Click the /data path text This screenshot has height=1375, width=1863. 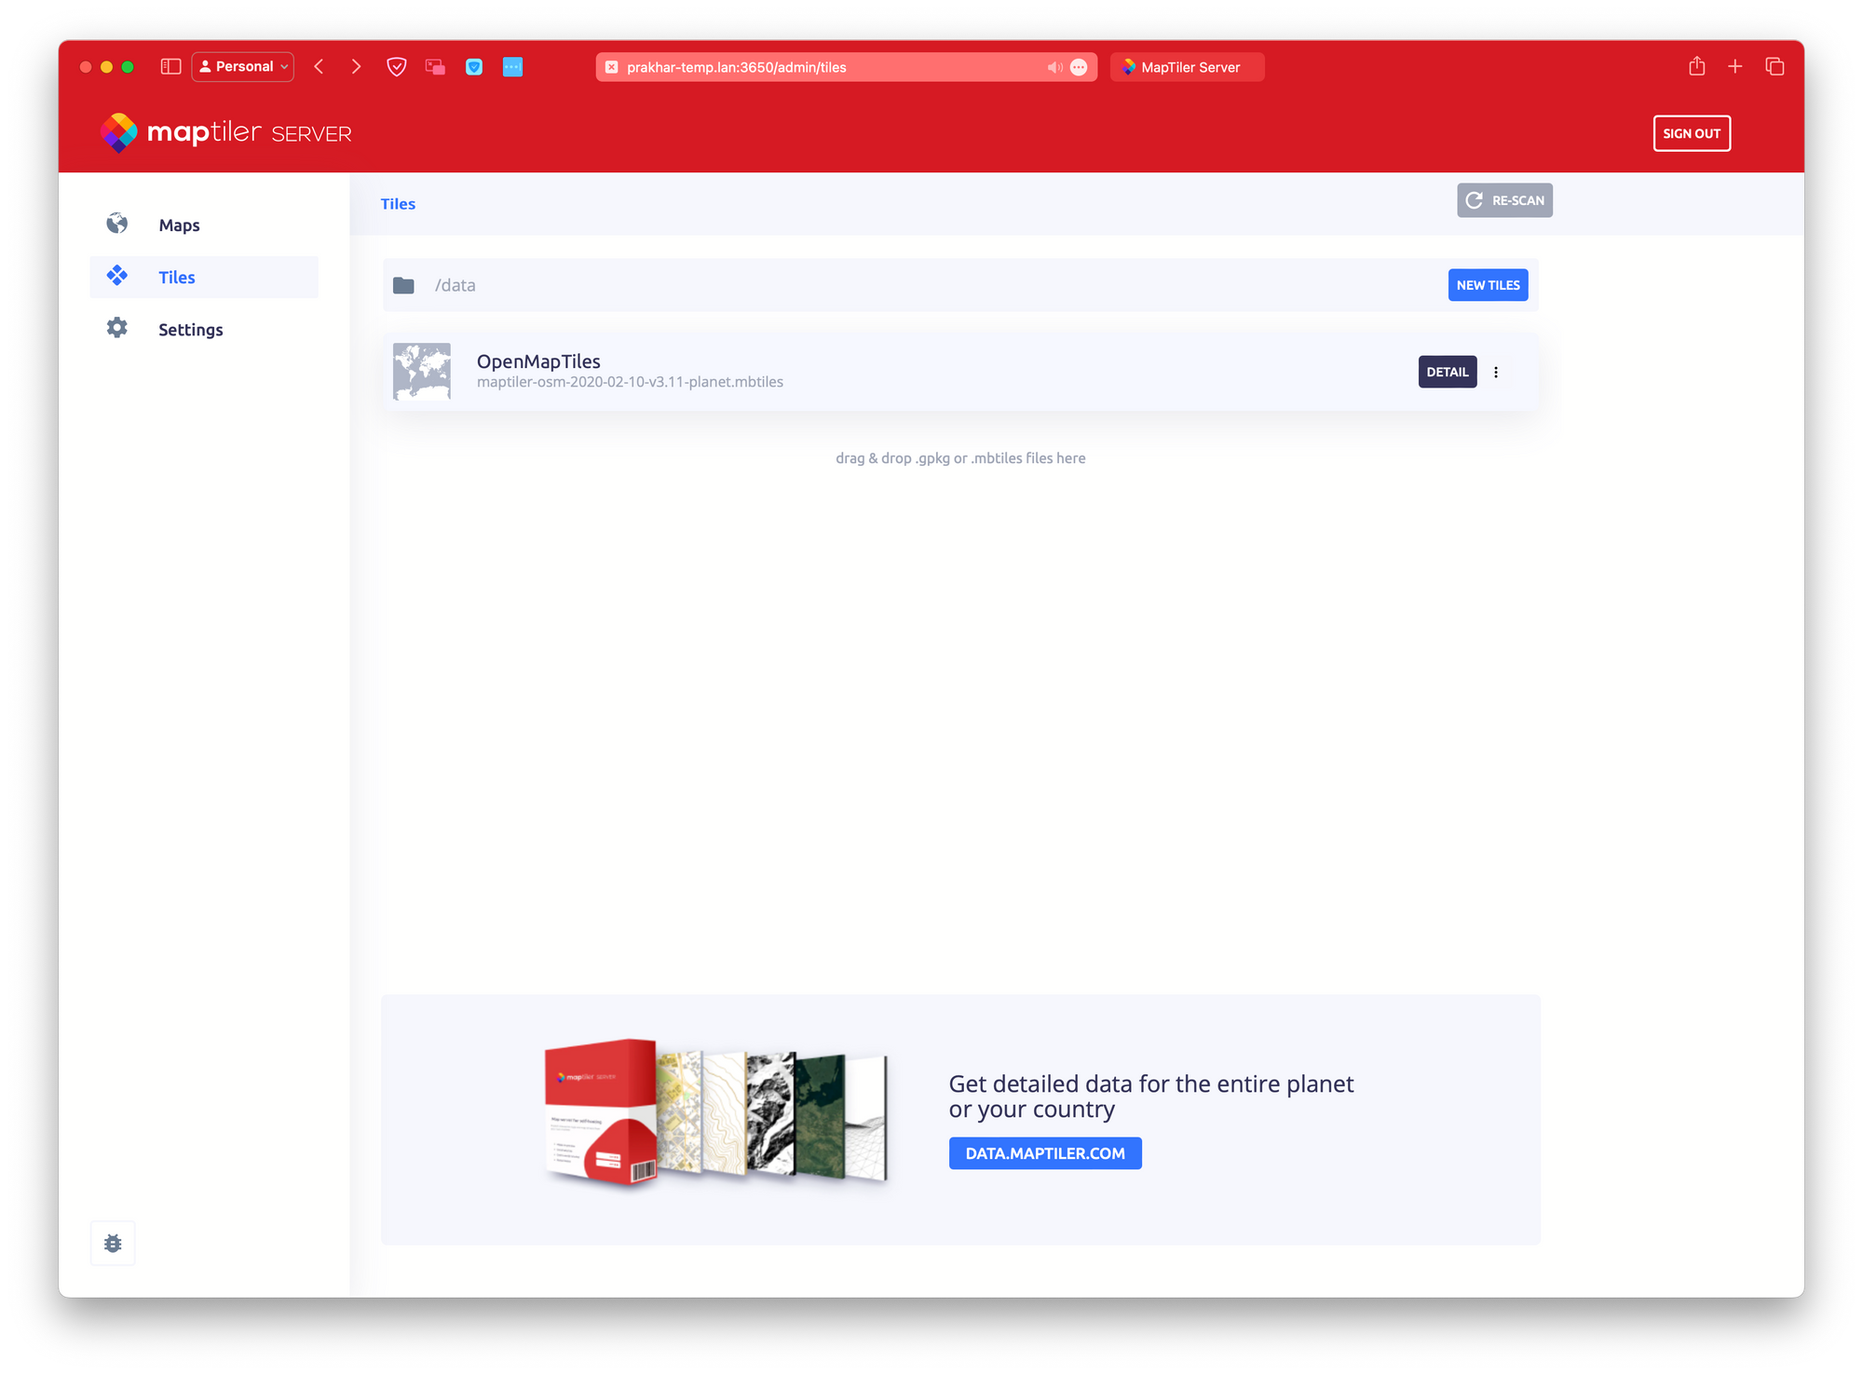(456, 285)
